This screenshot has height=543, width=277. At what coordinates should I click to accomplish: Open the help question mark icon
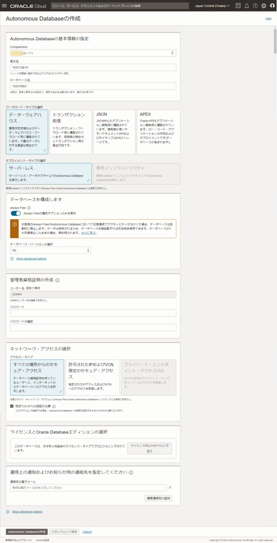[255, 6]
